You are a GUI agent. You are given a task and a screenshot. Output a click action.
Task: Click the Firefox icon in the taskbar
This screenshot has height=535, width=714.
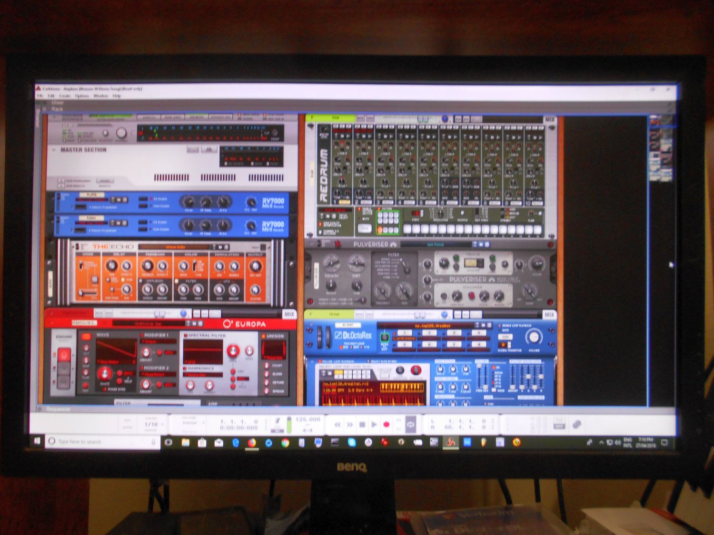coord(252,442)
